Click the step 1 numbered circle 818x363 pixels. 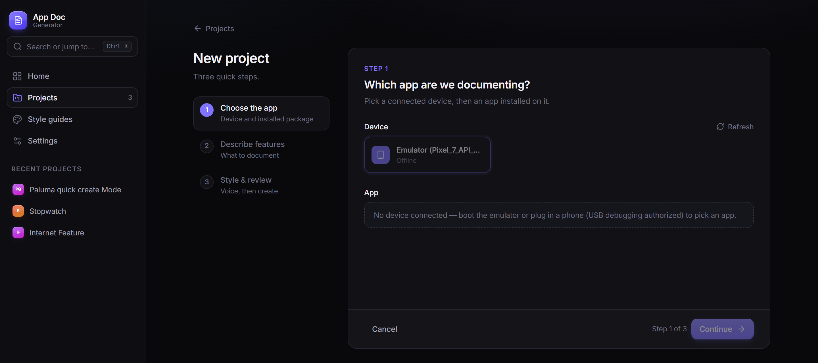tap(207, 110)
